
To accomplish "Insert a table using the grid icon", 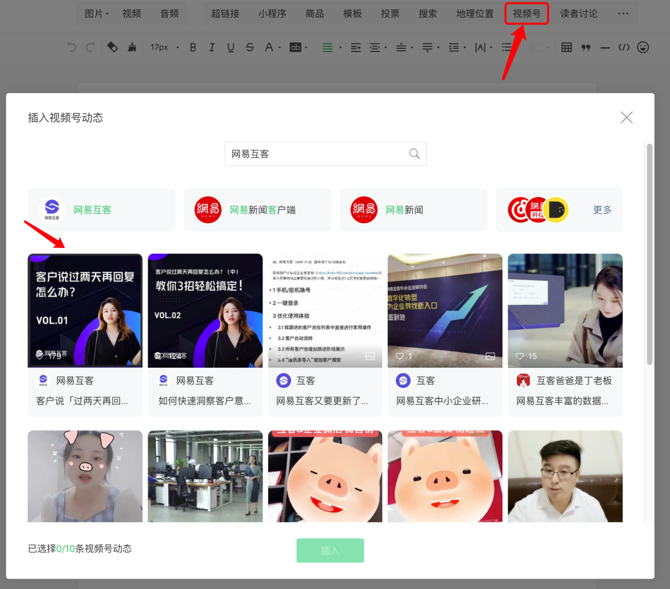I will click(566, 47).
